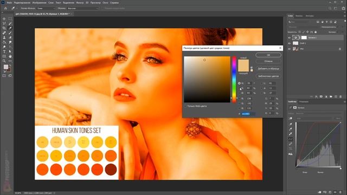
Task: Select the S saturation radio button
Action: click(239, 88)
